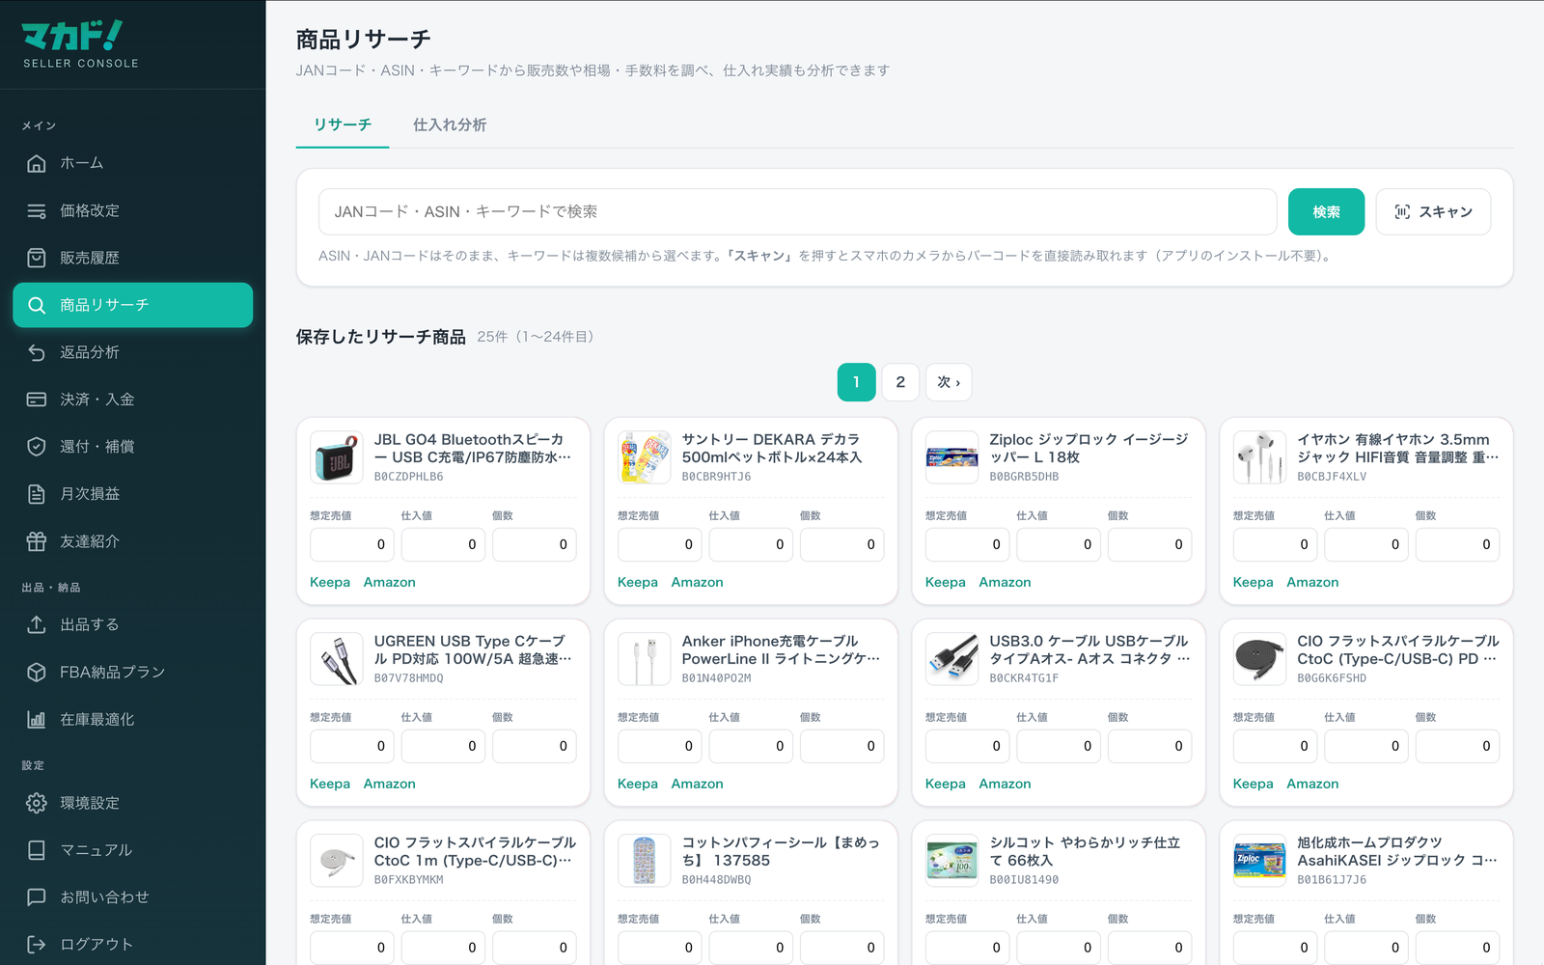Open FBA納品プラン box icon

37,672
